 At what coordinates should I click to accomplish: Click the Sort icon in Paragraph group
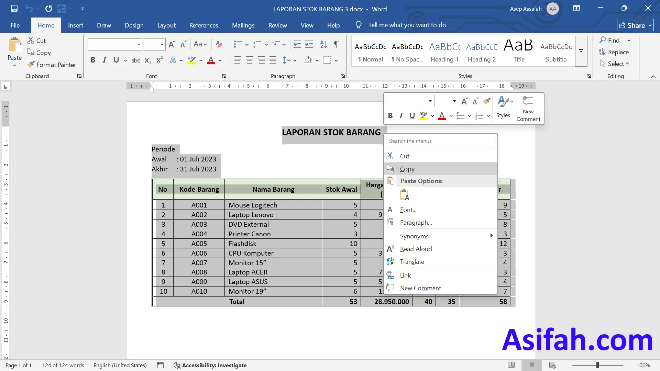323,44
